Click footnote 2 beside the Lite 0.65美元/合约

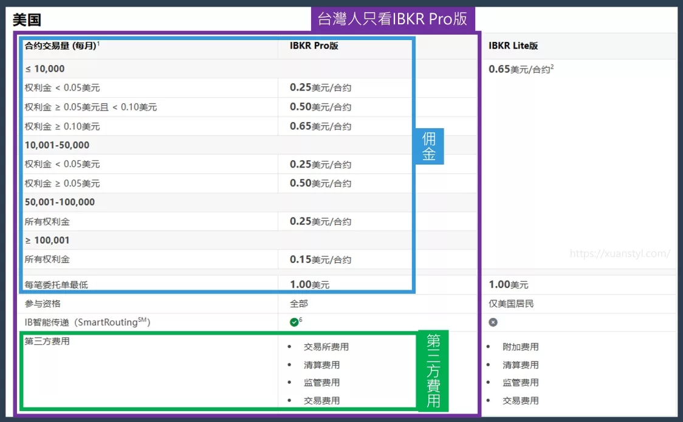pyautogui.click(x=552, y=67)
